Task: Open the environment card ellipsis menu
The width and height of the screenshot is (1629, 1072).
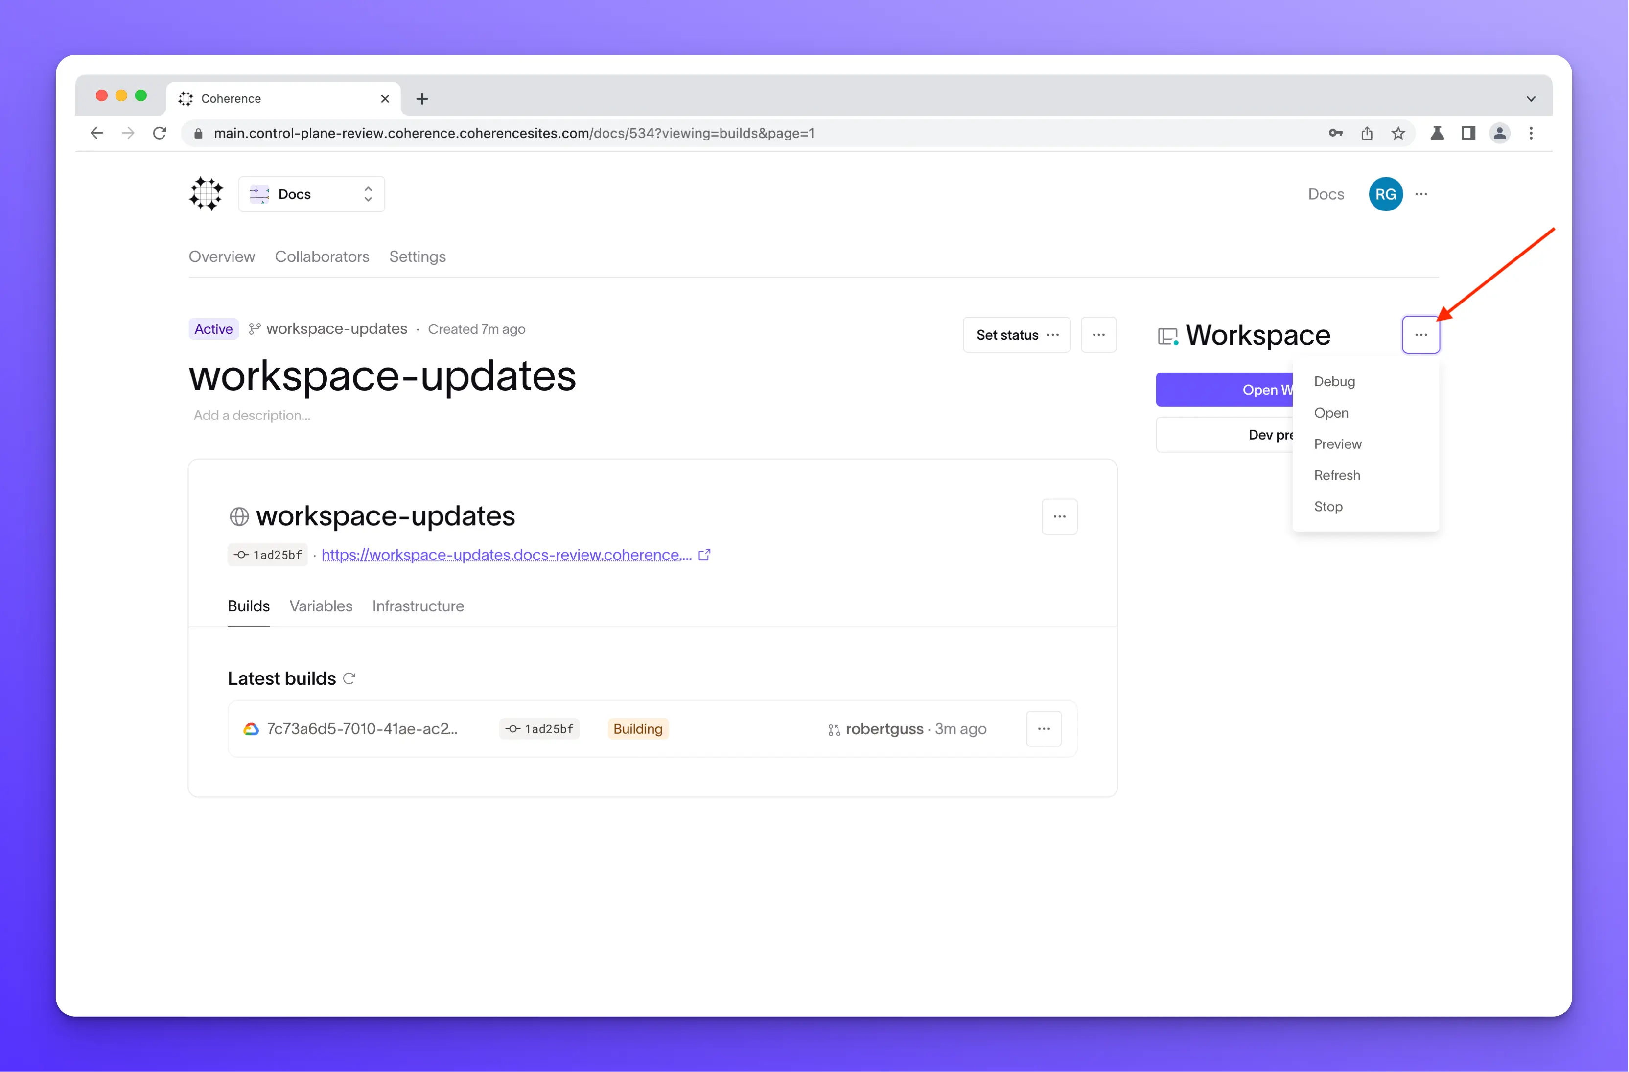Action: click(x=1060, y=517)
